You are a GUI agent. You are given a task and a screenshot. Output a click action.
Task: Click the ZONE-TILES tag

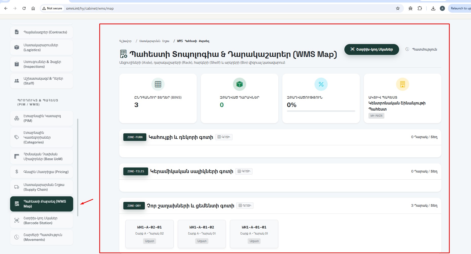[x=136, y=171]
